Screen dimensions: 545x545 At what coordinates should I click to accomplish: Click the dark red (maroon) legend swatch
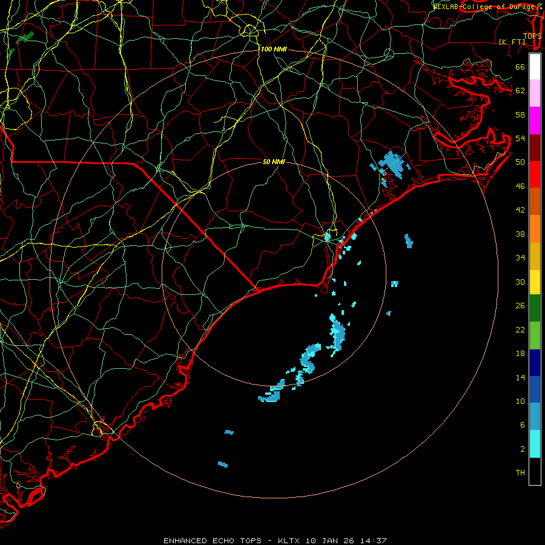coord(535,148)
